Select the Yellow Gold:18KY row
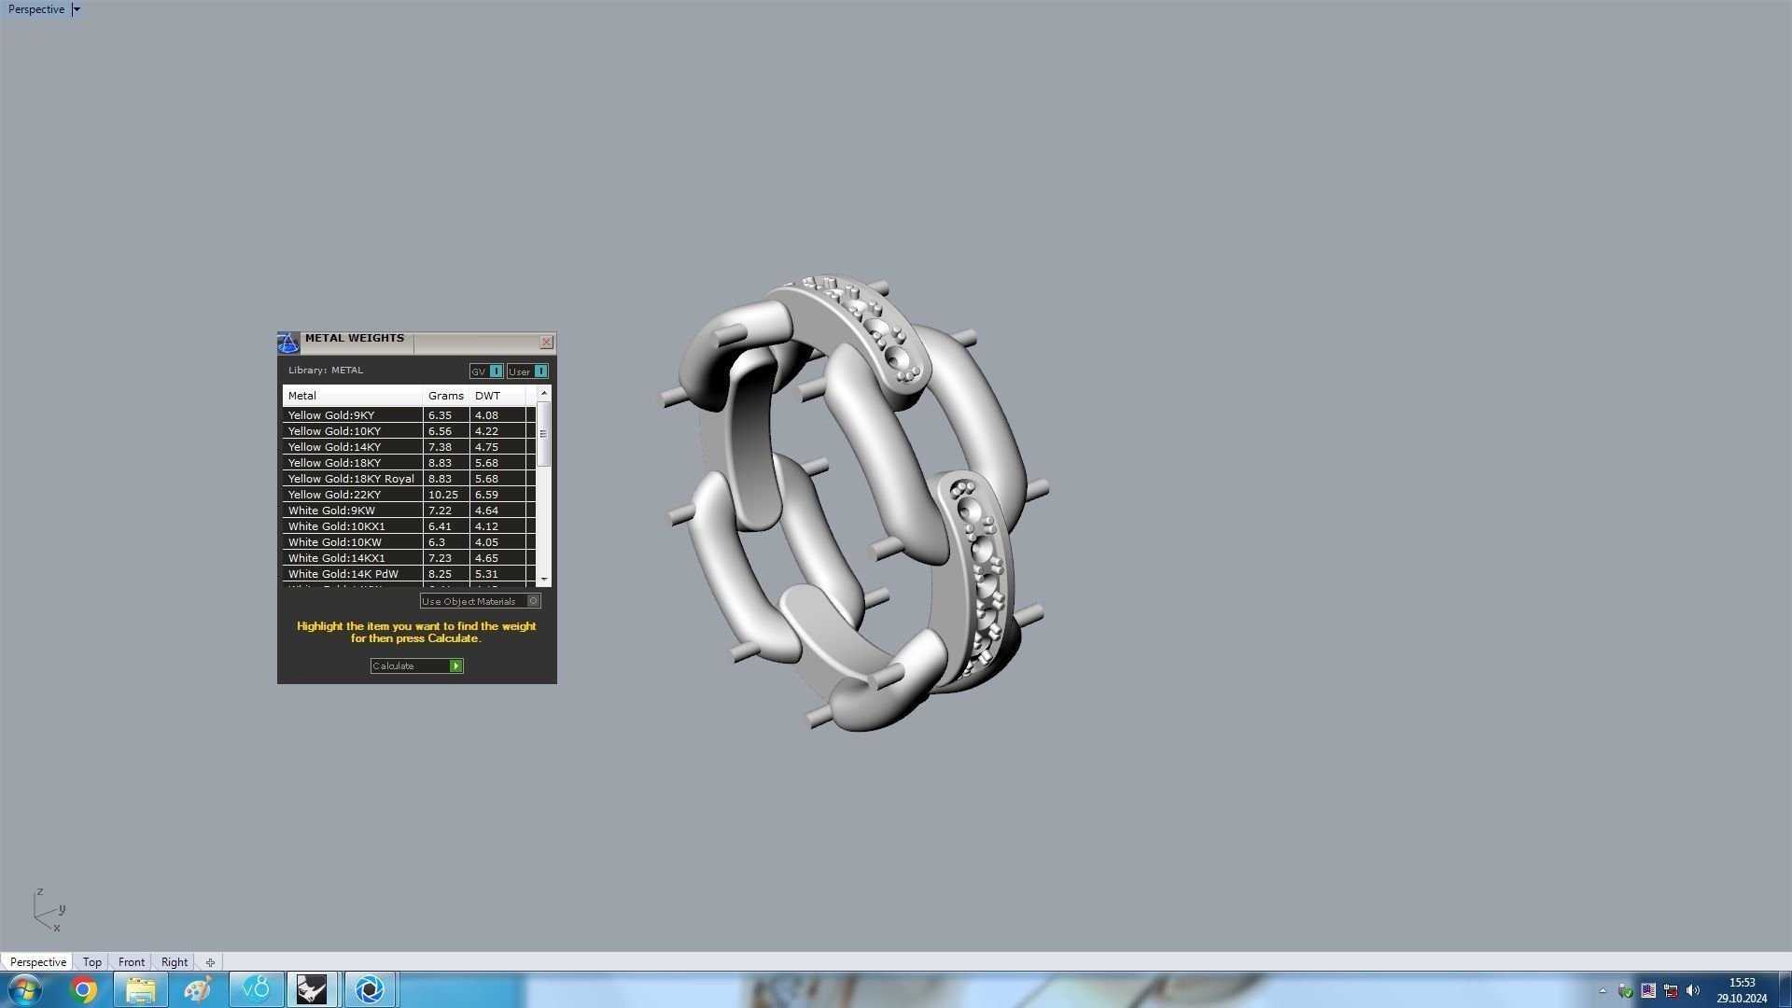This screenshot has height=1008, width=1792. pos(409,463)
